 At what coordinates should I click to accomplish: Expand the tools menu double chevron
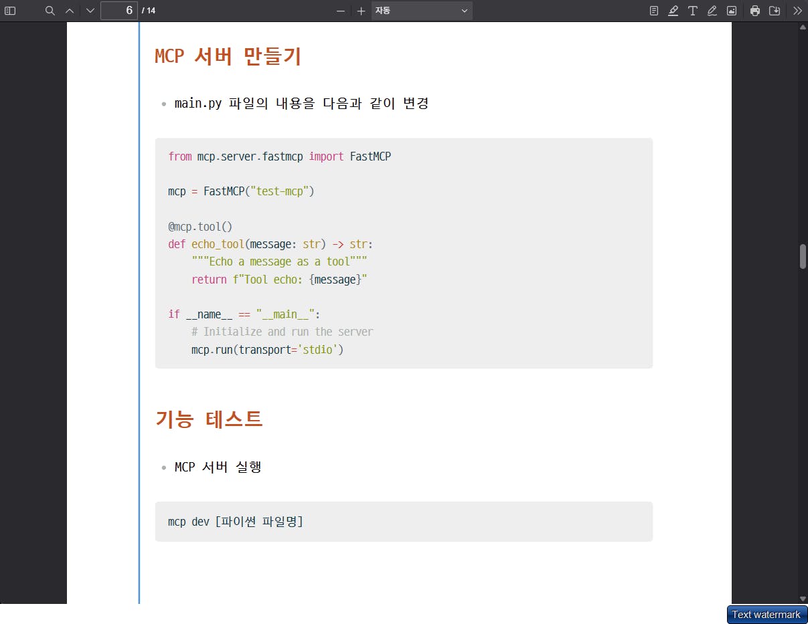click(797, 11)
